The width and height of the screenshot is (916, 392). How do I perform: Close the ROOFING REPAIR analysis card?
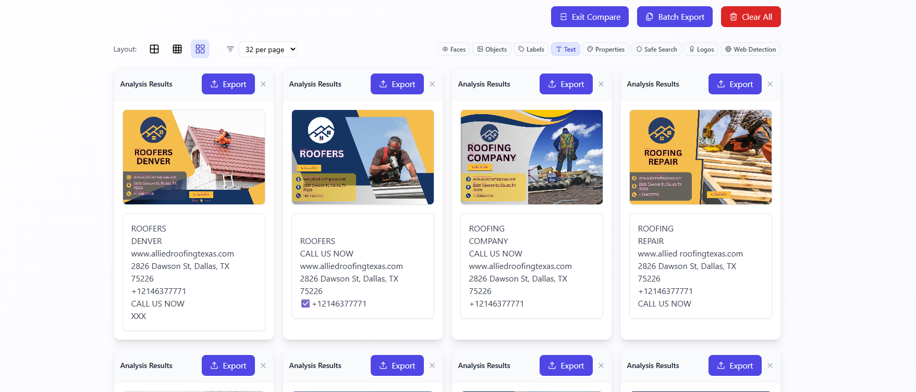770,84
